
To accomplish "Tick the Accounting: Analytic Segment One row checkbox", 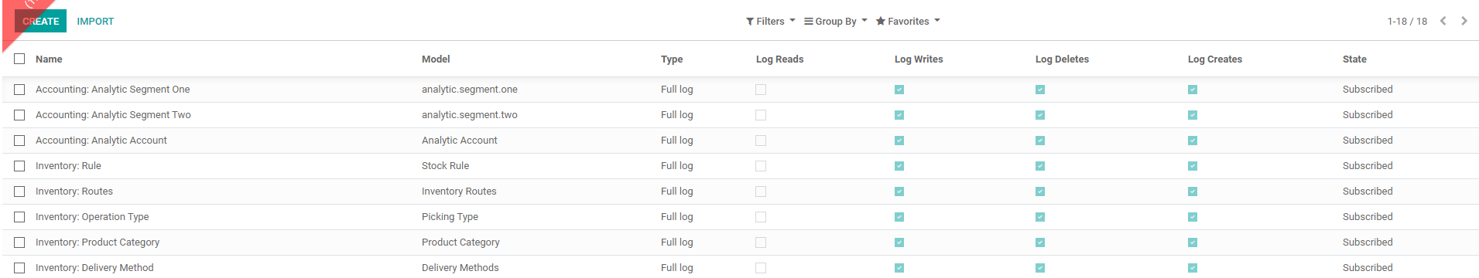I will point(19,90).
